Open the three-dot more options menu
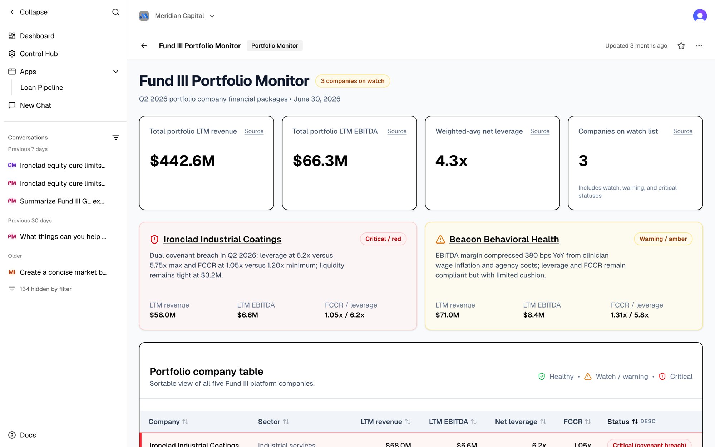 click(699, 46)
